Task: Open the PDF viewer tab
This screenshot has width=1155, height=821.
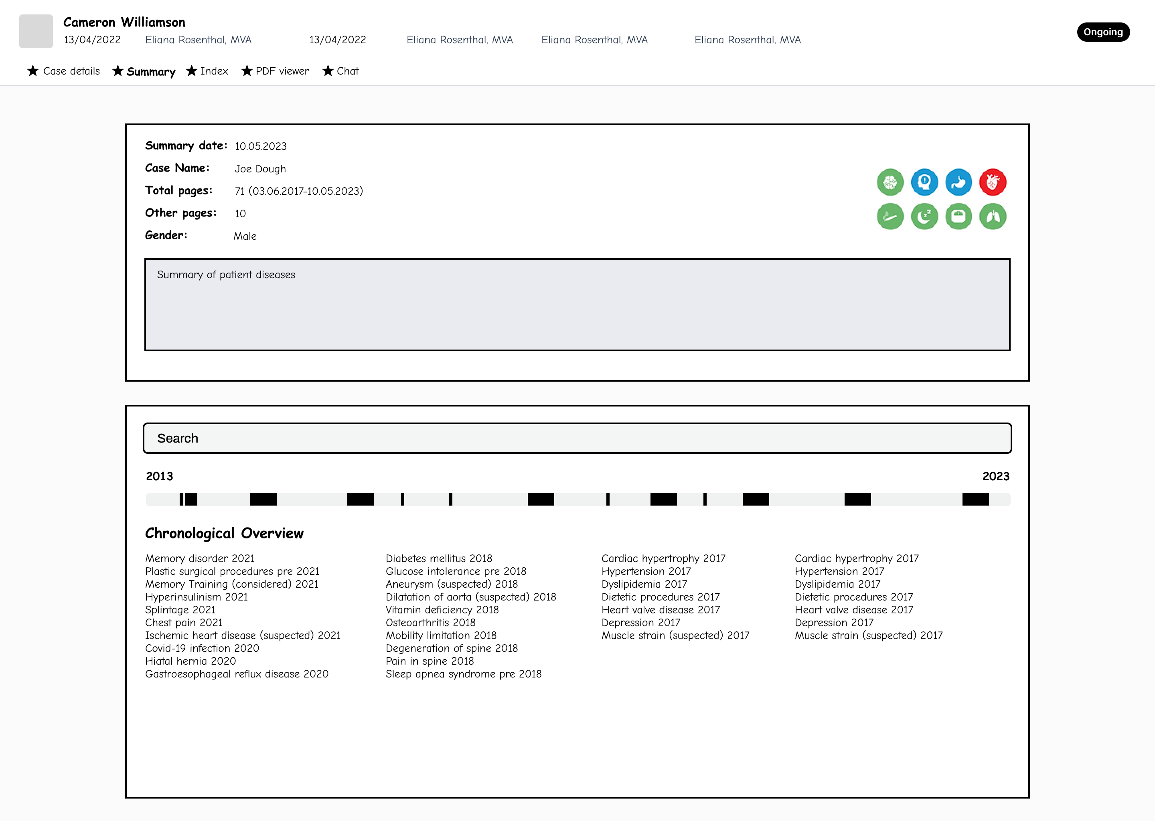Action: tap(275, 71)
